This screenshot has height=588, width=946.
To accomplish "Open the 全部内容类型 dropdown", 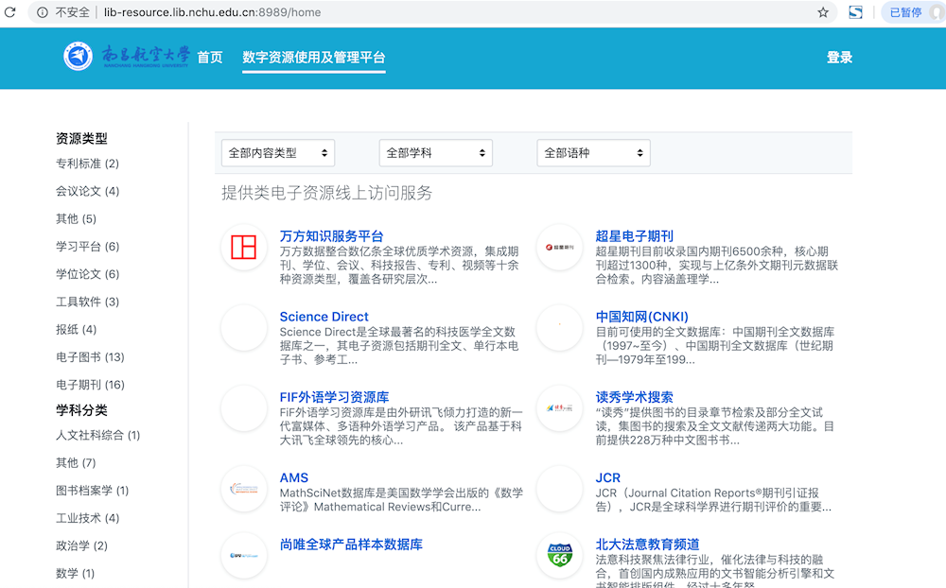I will [x=278, y=153].
